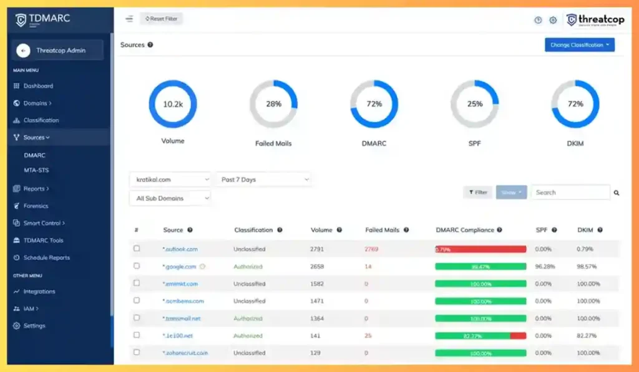Viewport: 639px width, 372px height.
Task: Click the Failed Mails 28% donut chart
Action: click(273, 104)
